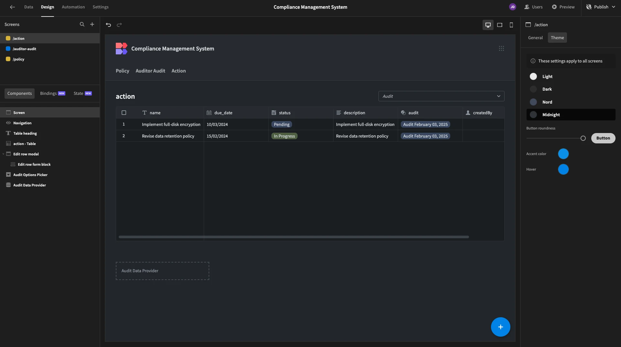Open the Accent color swatch
Screen dimensions: 621x347
tap(563, 154)
